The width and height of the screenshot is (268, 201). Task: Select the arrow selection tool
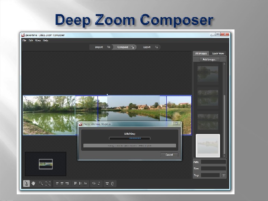tap(26, 184)
